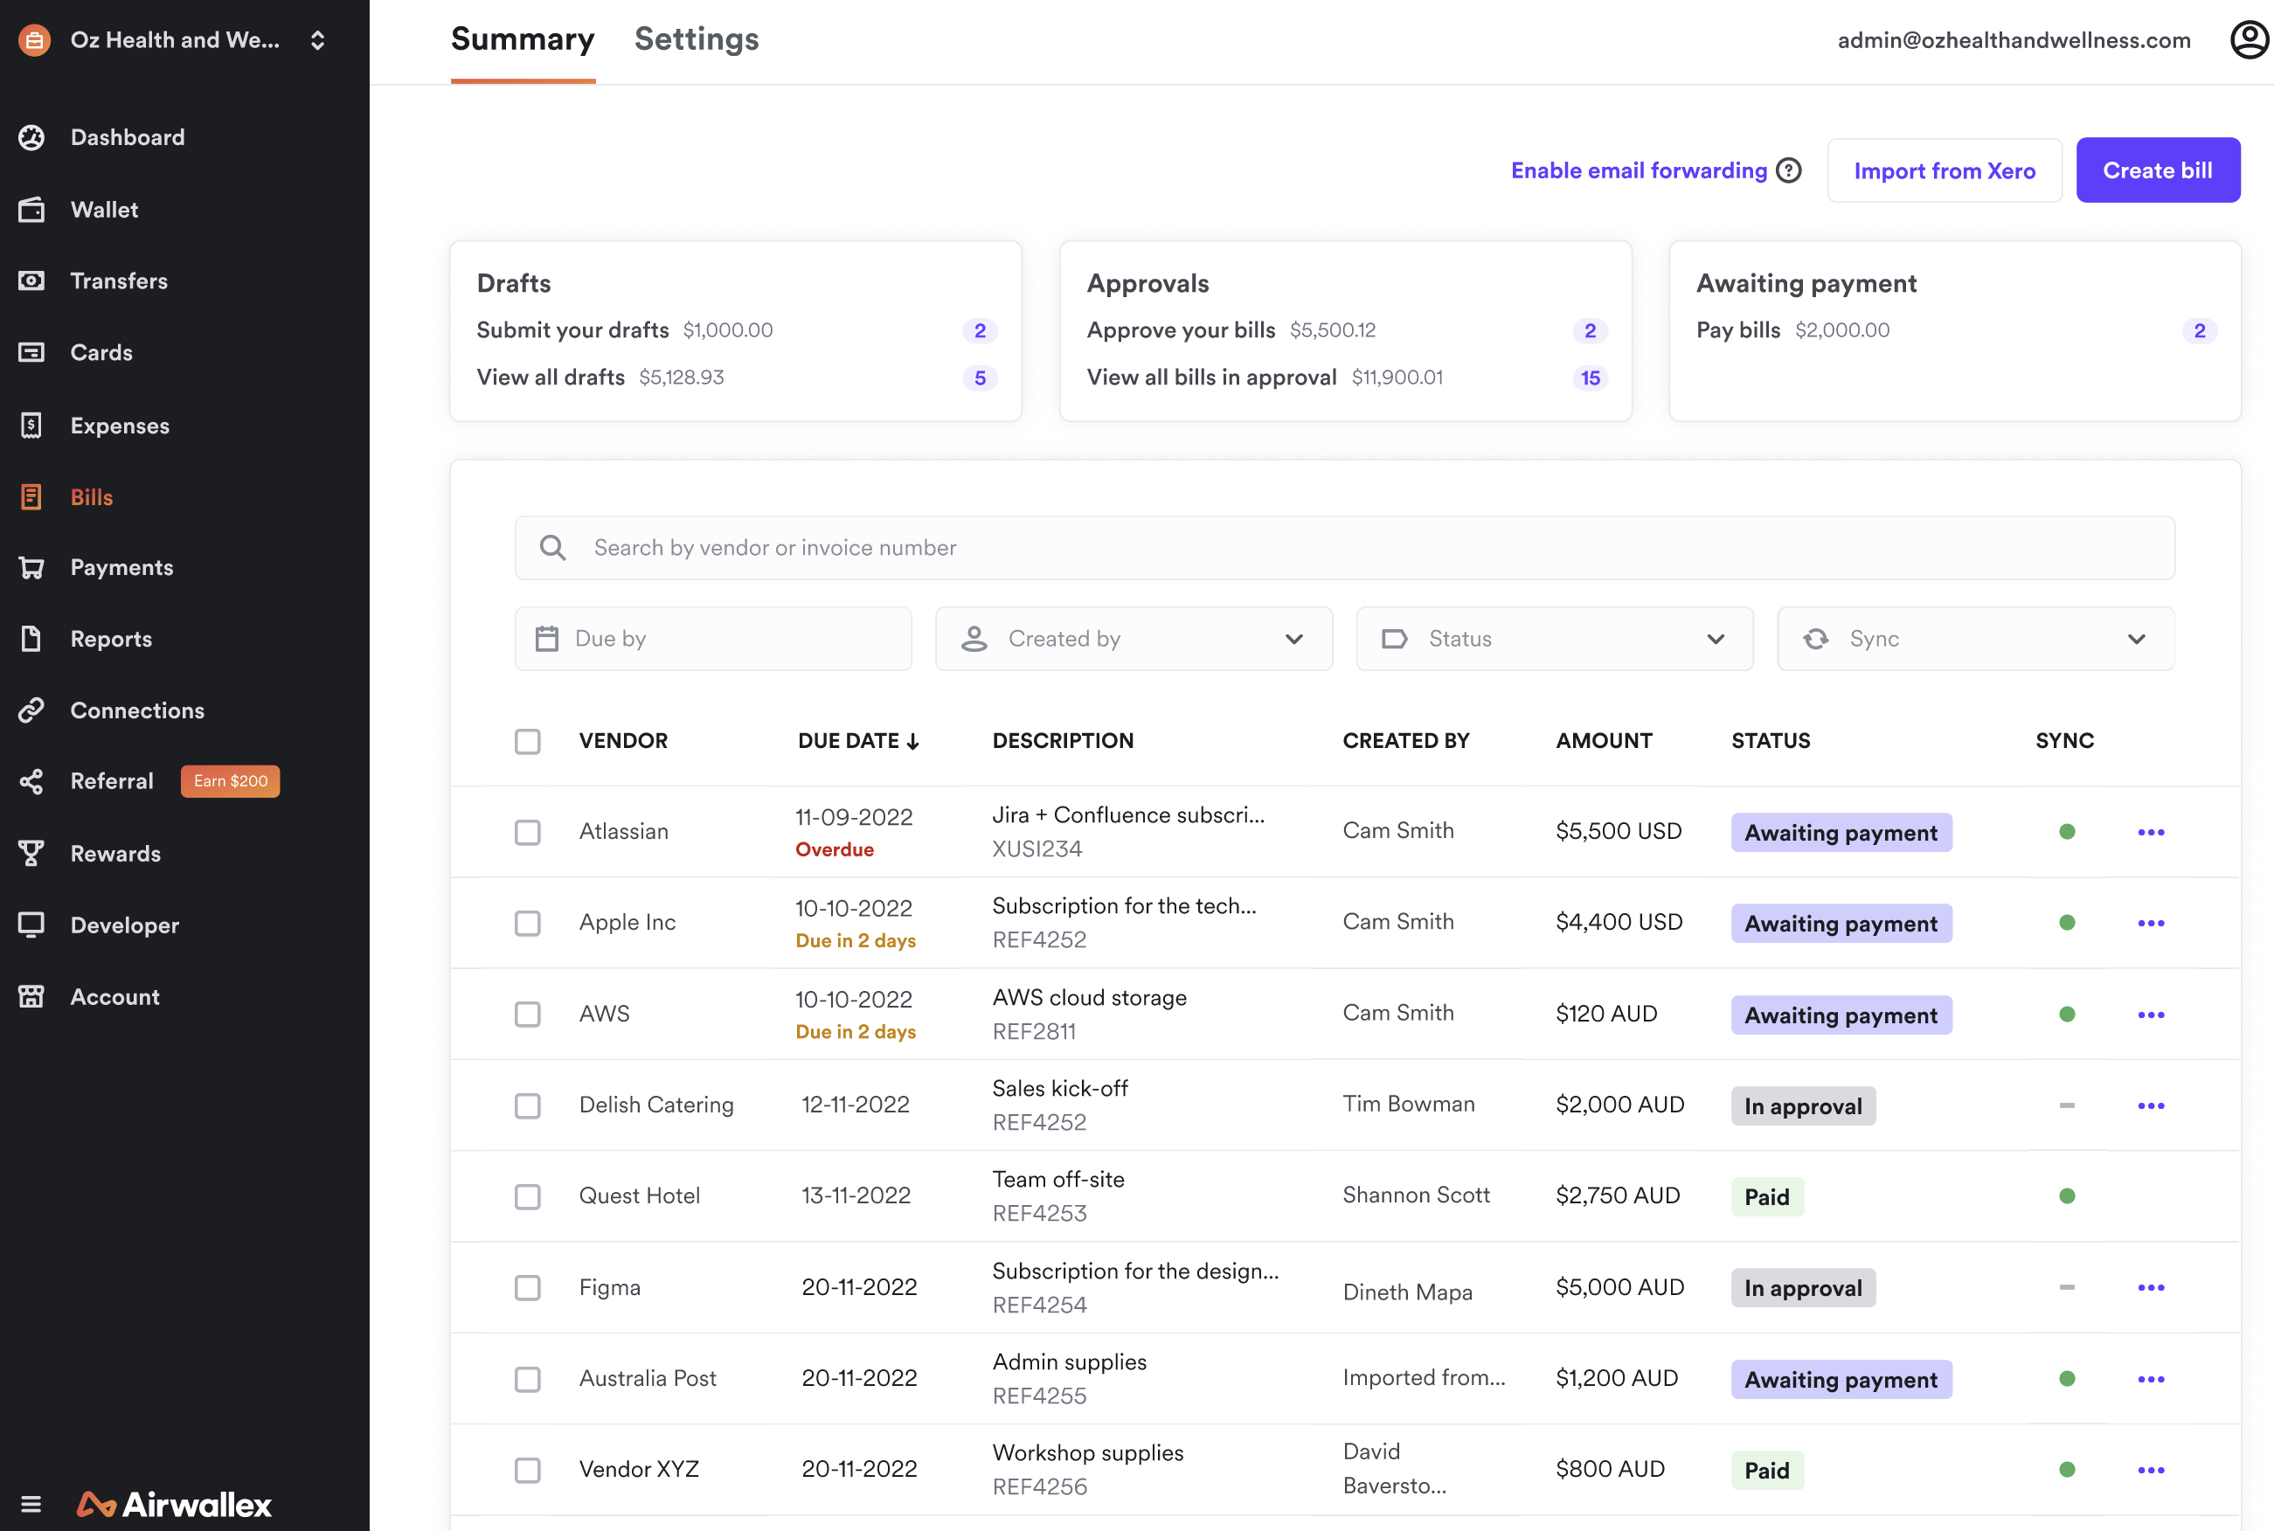Select the Apple Inc row checkbox
Image resolution: width=2274 pixels, height=1531 pixels.
[527, 923]
